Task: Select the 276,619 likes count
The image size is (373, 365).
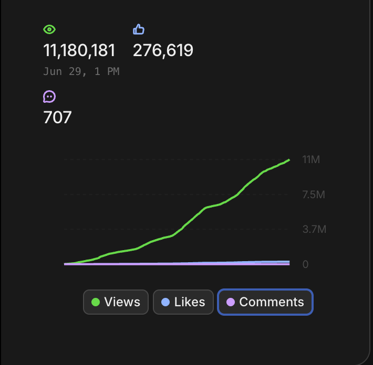Action: coord(163,51)
